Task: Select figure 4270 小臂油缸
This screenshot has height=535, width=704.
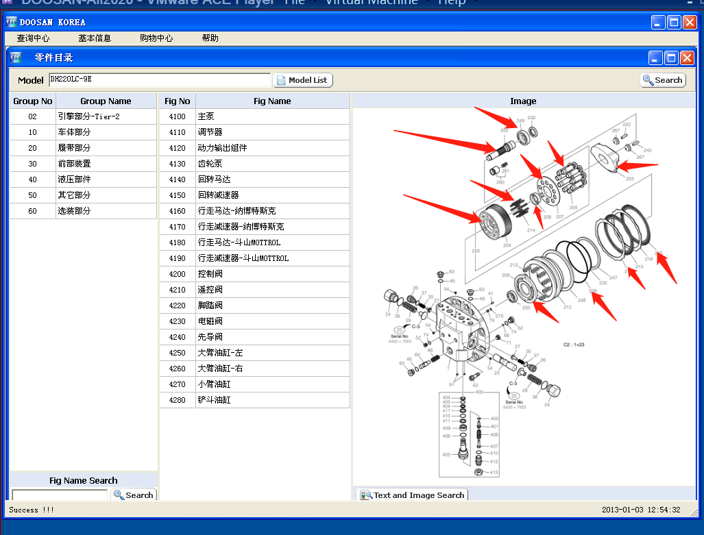Action: click(x=254, y=384)
